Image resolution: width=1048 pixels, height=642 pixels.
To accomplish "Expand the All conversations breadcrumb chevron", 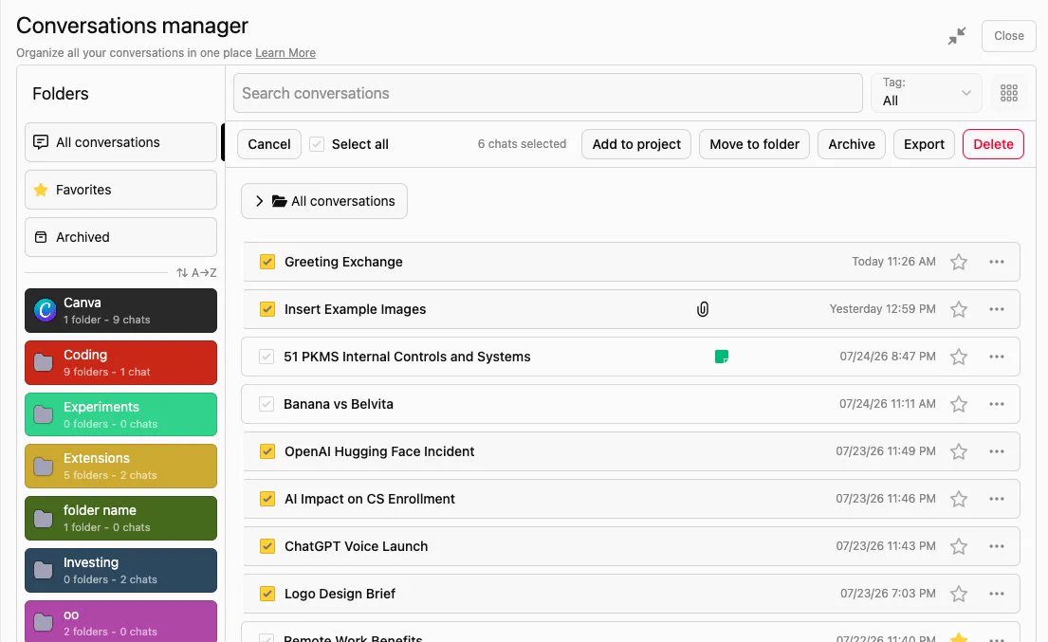I will point(259,201).
